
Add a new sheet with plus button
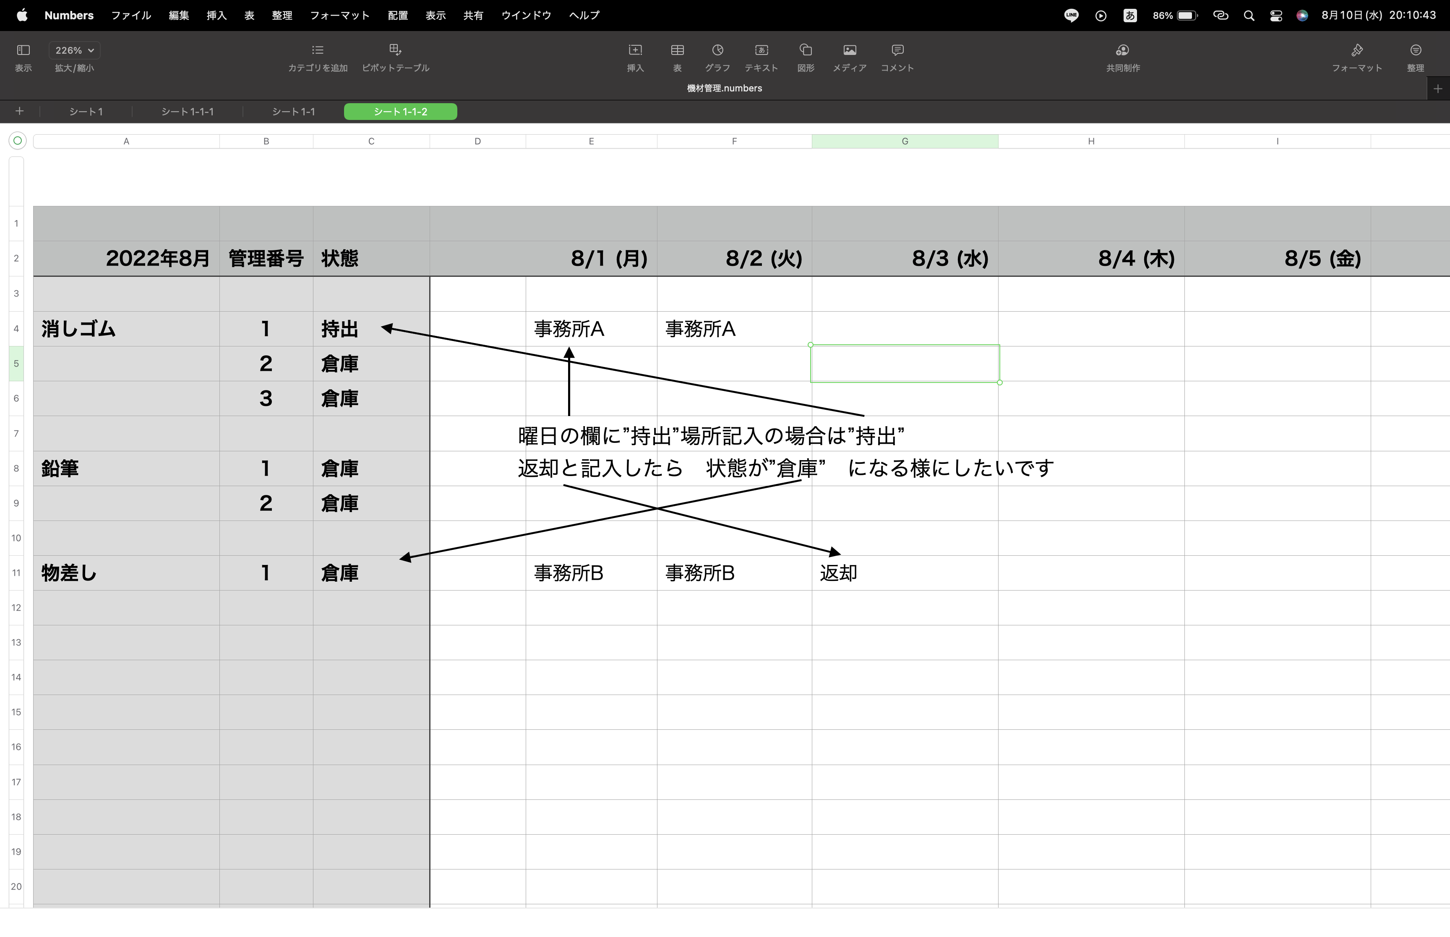click(19, 111)
